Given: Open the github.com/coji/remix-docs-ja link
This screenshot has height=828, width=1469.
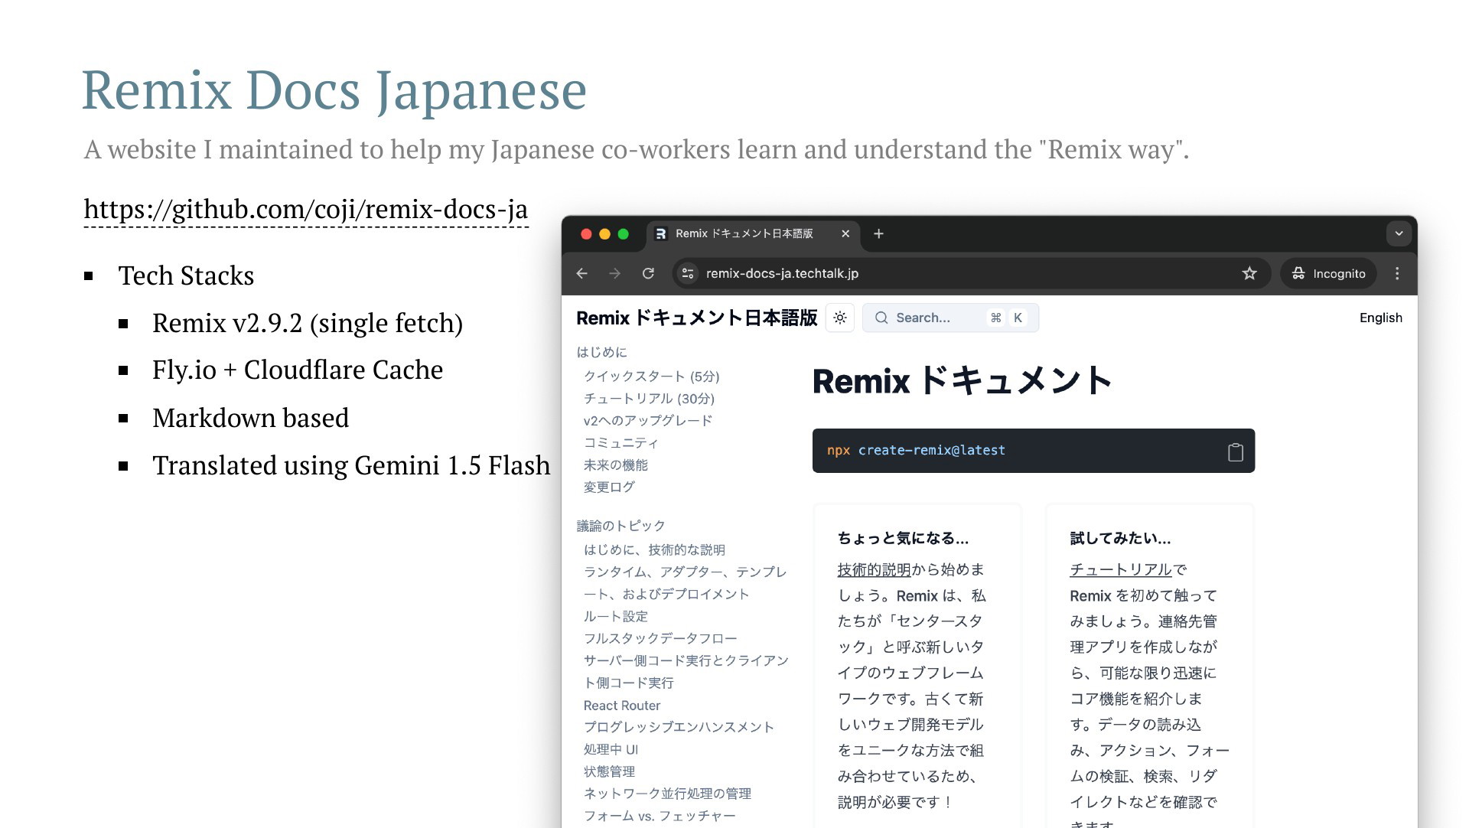Looking at the screenshot, I should [x=305, y=209].
